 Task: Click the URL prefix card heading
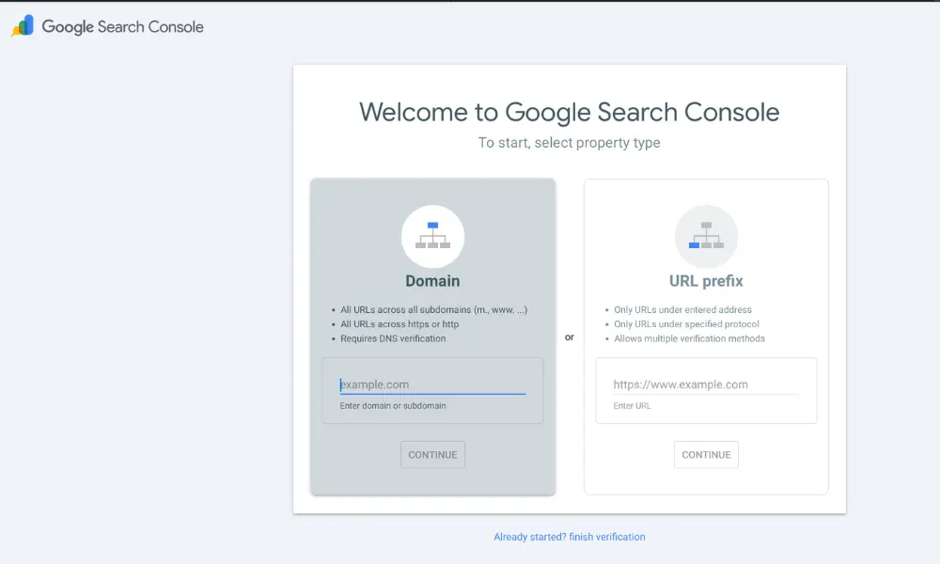click(x=706, y=280)
